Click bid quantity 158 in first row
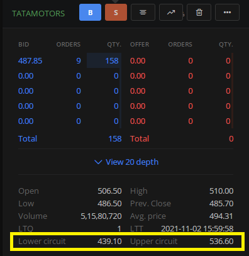The image size is (249, 256). pyautogui.click(x=112, y=61)
